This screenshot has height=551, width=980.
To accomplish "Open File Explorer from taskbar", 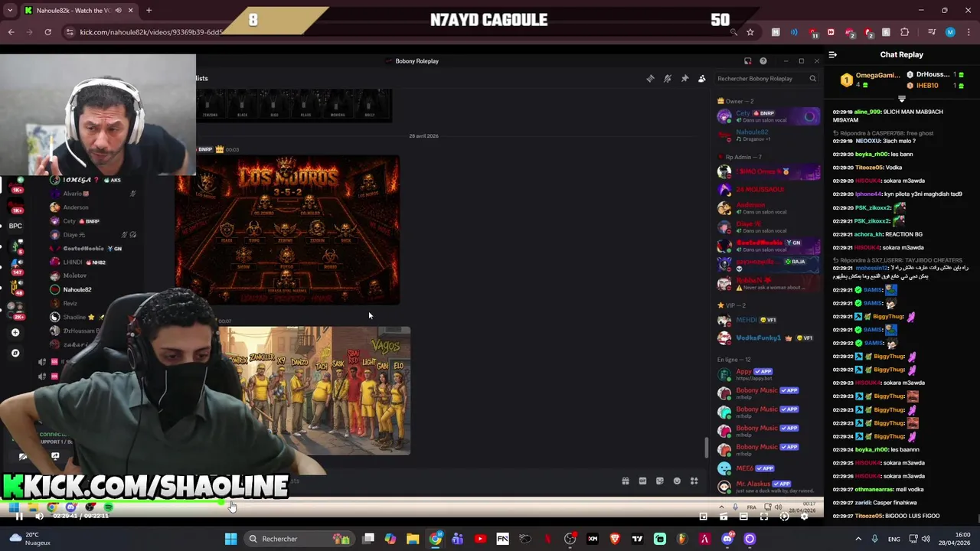I will 413,539.
